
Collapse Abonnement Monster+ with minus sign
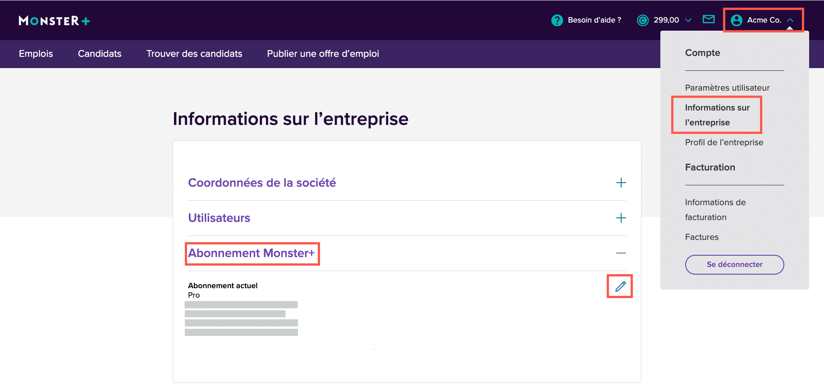click(x=621, y=253)
